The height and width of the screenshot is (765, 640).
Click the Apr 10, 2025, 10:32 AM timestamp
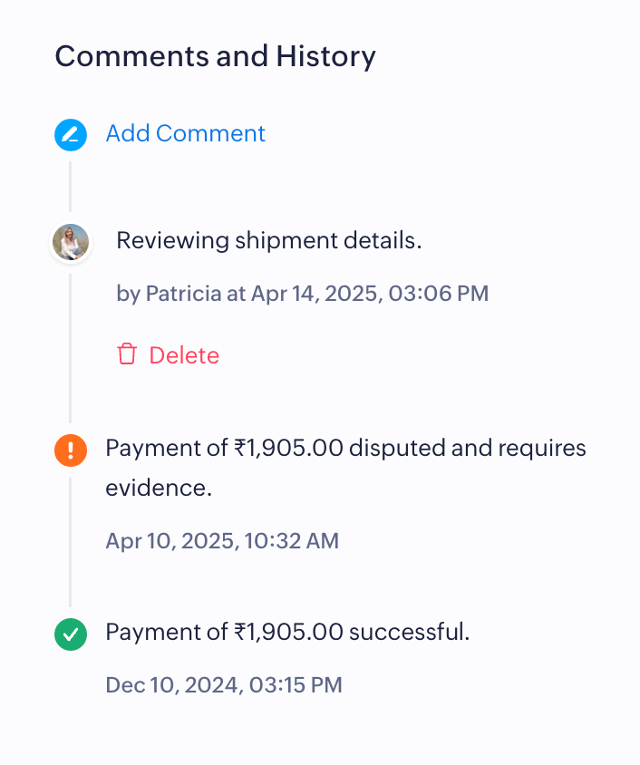click(222, 541)
